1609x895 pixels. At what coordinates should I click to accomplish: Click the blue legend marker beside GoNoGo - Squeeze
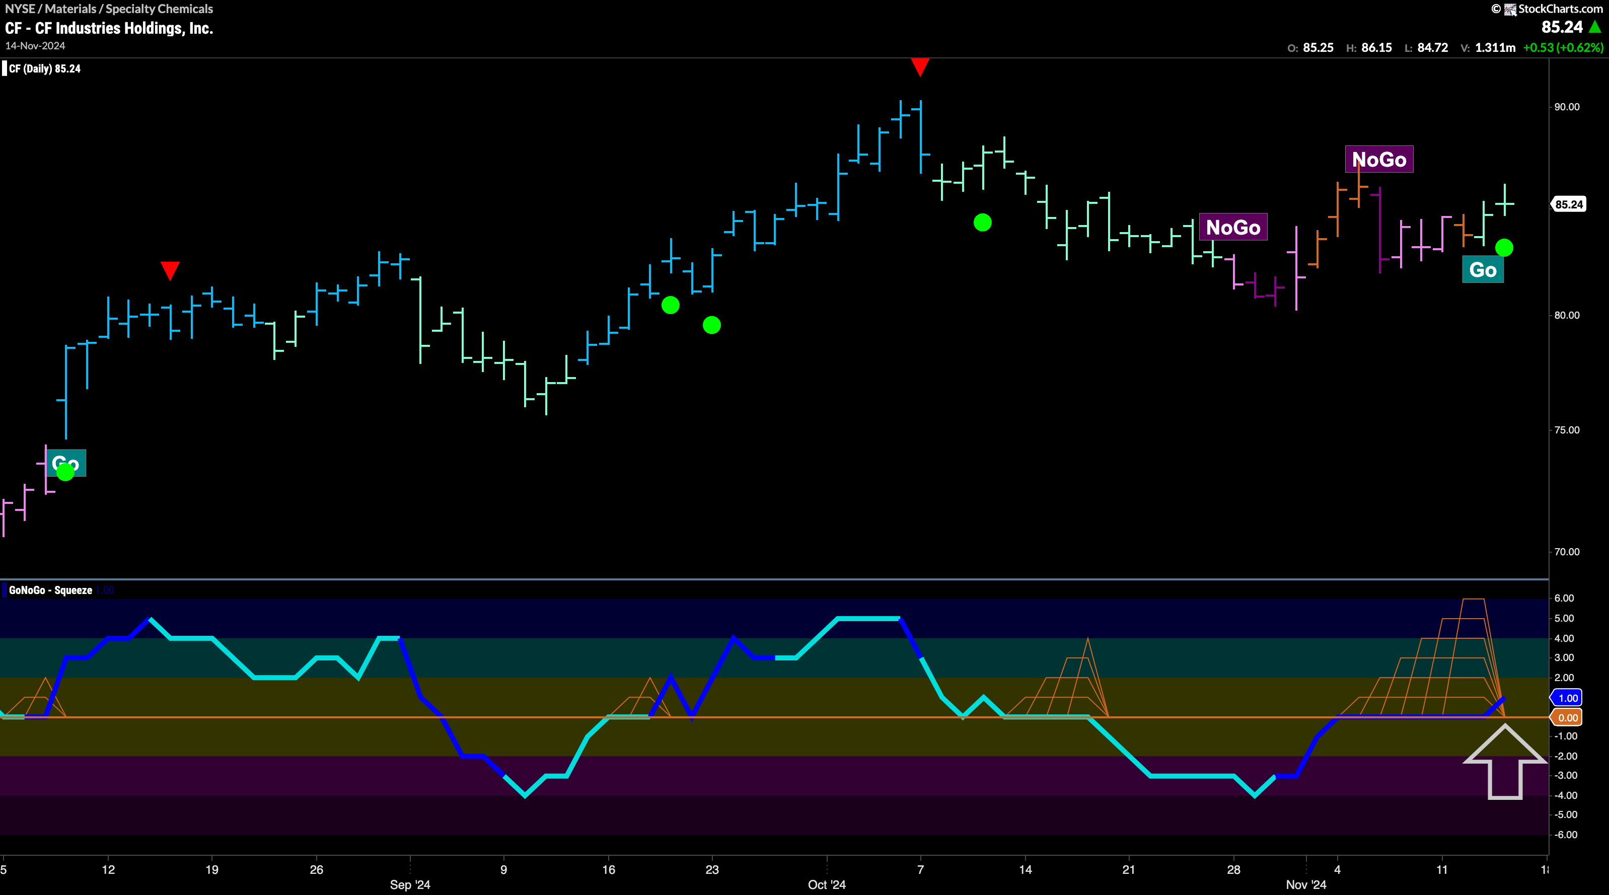(5, 589)
